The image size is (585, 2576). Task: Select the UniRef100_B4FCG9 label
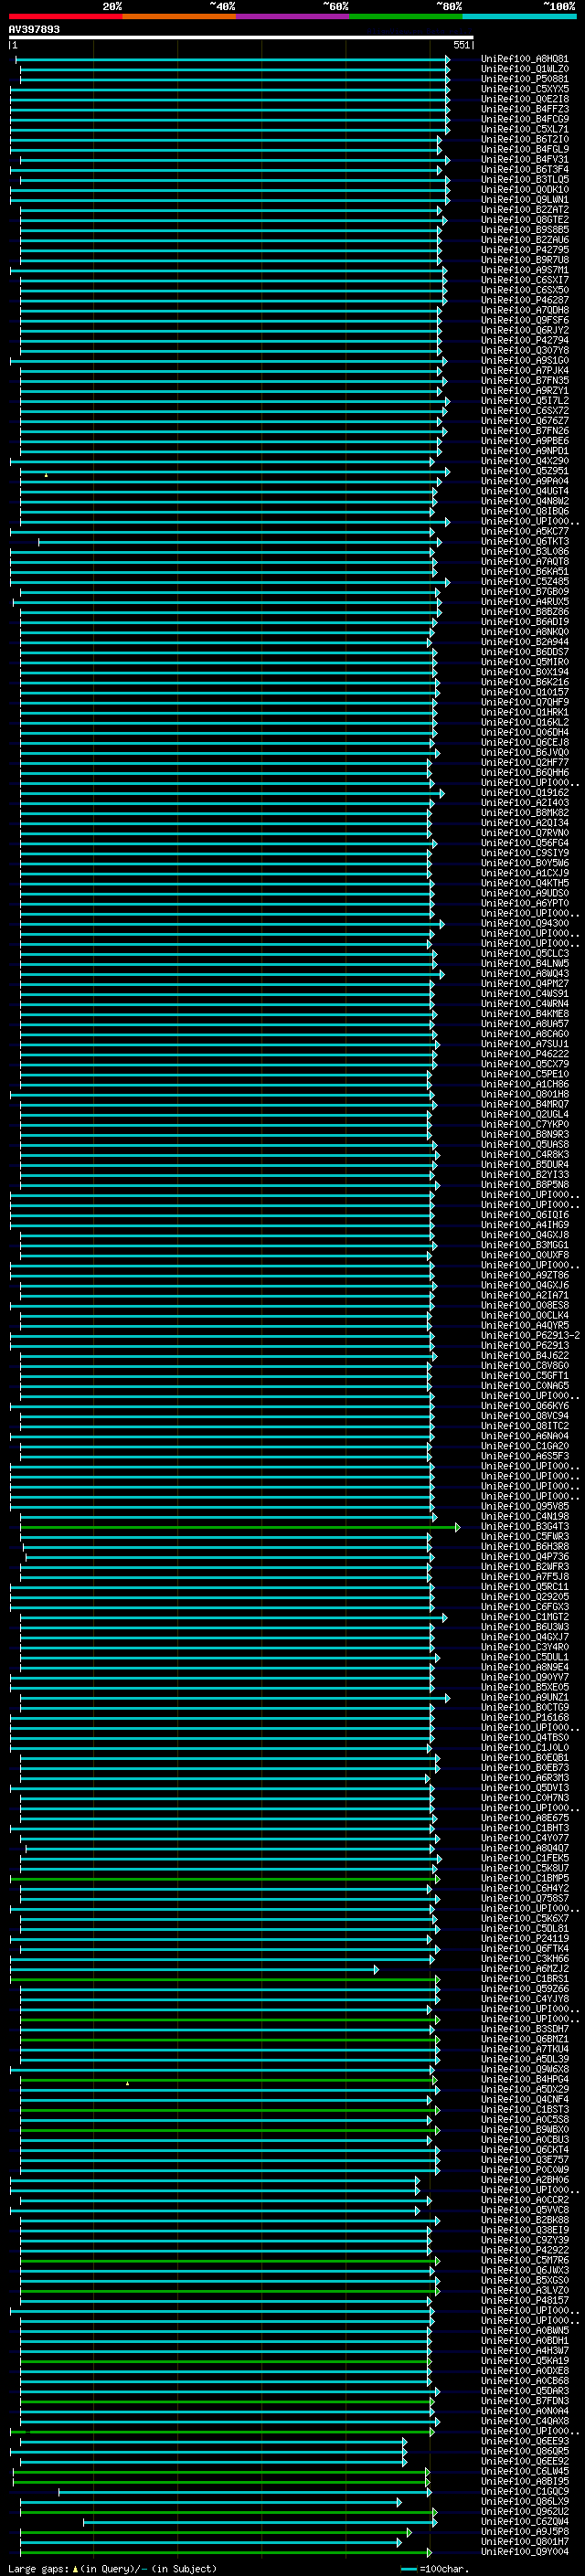(x=524, y=119)
